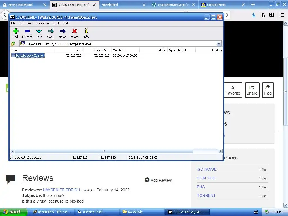
Task: Switch to Server Not Found tab
Action: point(25,5)
